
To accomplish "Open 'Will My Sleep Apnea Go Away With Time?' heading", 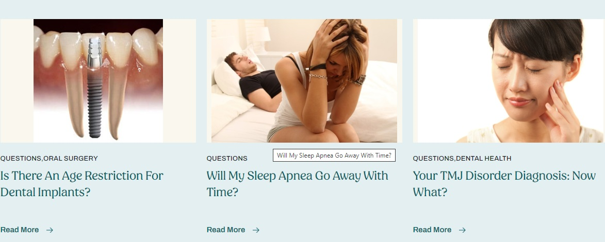I will point(298,184).
